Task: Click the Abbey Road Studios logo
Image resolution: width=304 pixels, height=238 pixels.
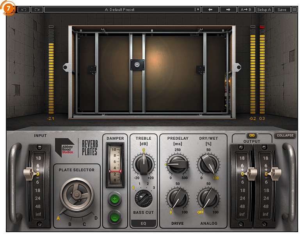Action: click(x=64, y=147)
